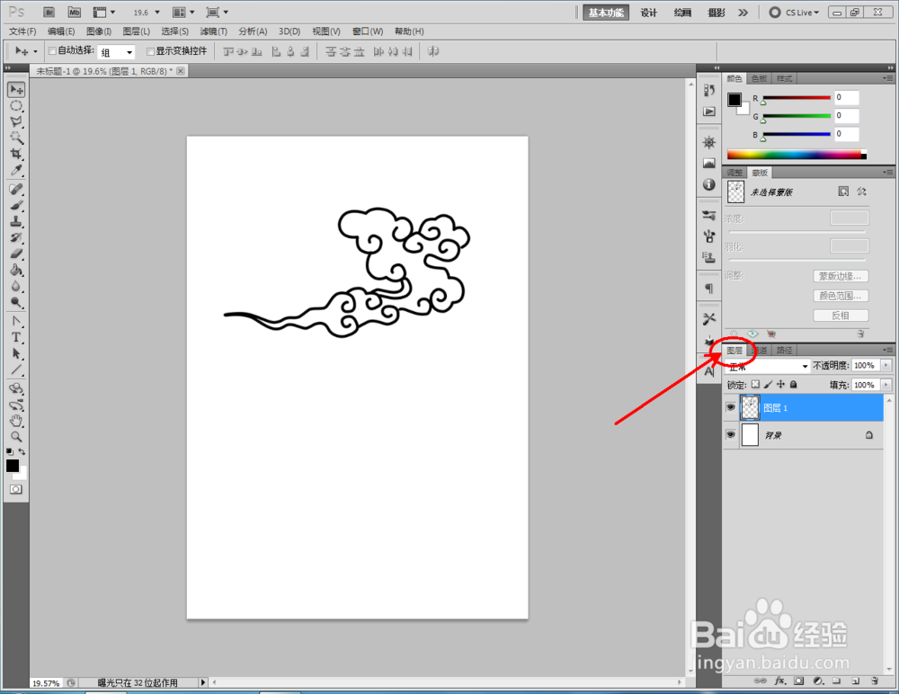899x694 pixels.
Task: Click the create new layer icon
Action: click(856, 681)
